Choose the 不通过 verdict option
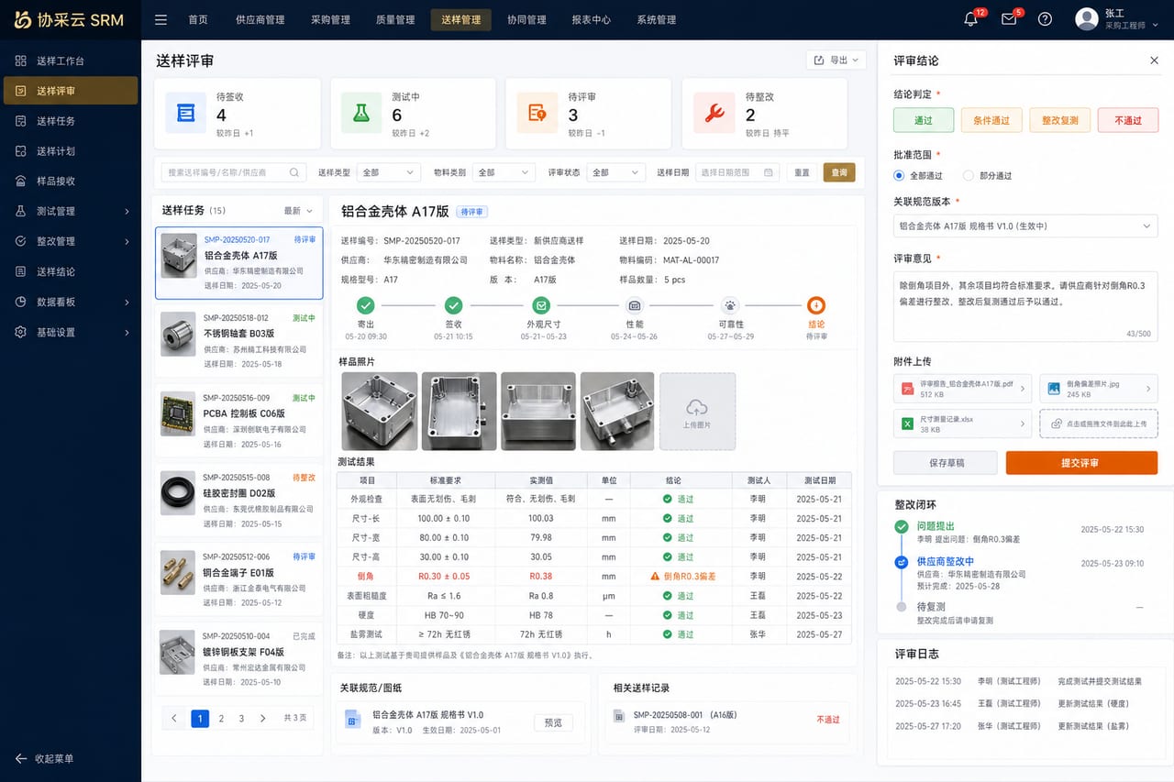The image size is (1174, 782). tap(1128, 120)
